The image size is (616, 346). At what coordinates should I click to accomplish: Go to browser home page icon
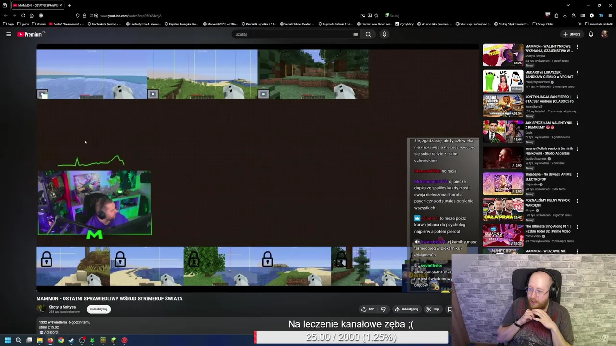pyautogui.click(x=31, y=15)
